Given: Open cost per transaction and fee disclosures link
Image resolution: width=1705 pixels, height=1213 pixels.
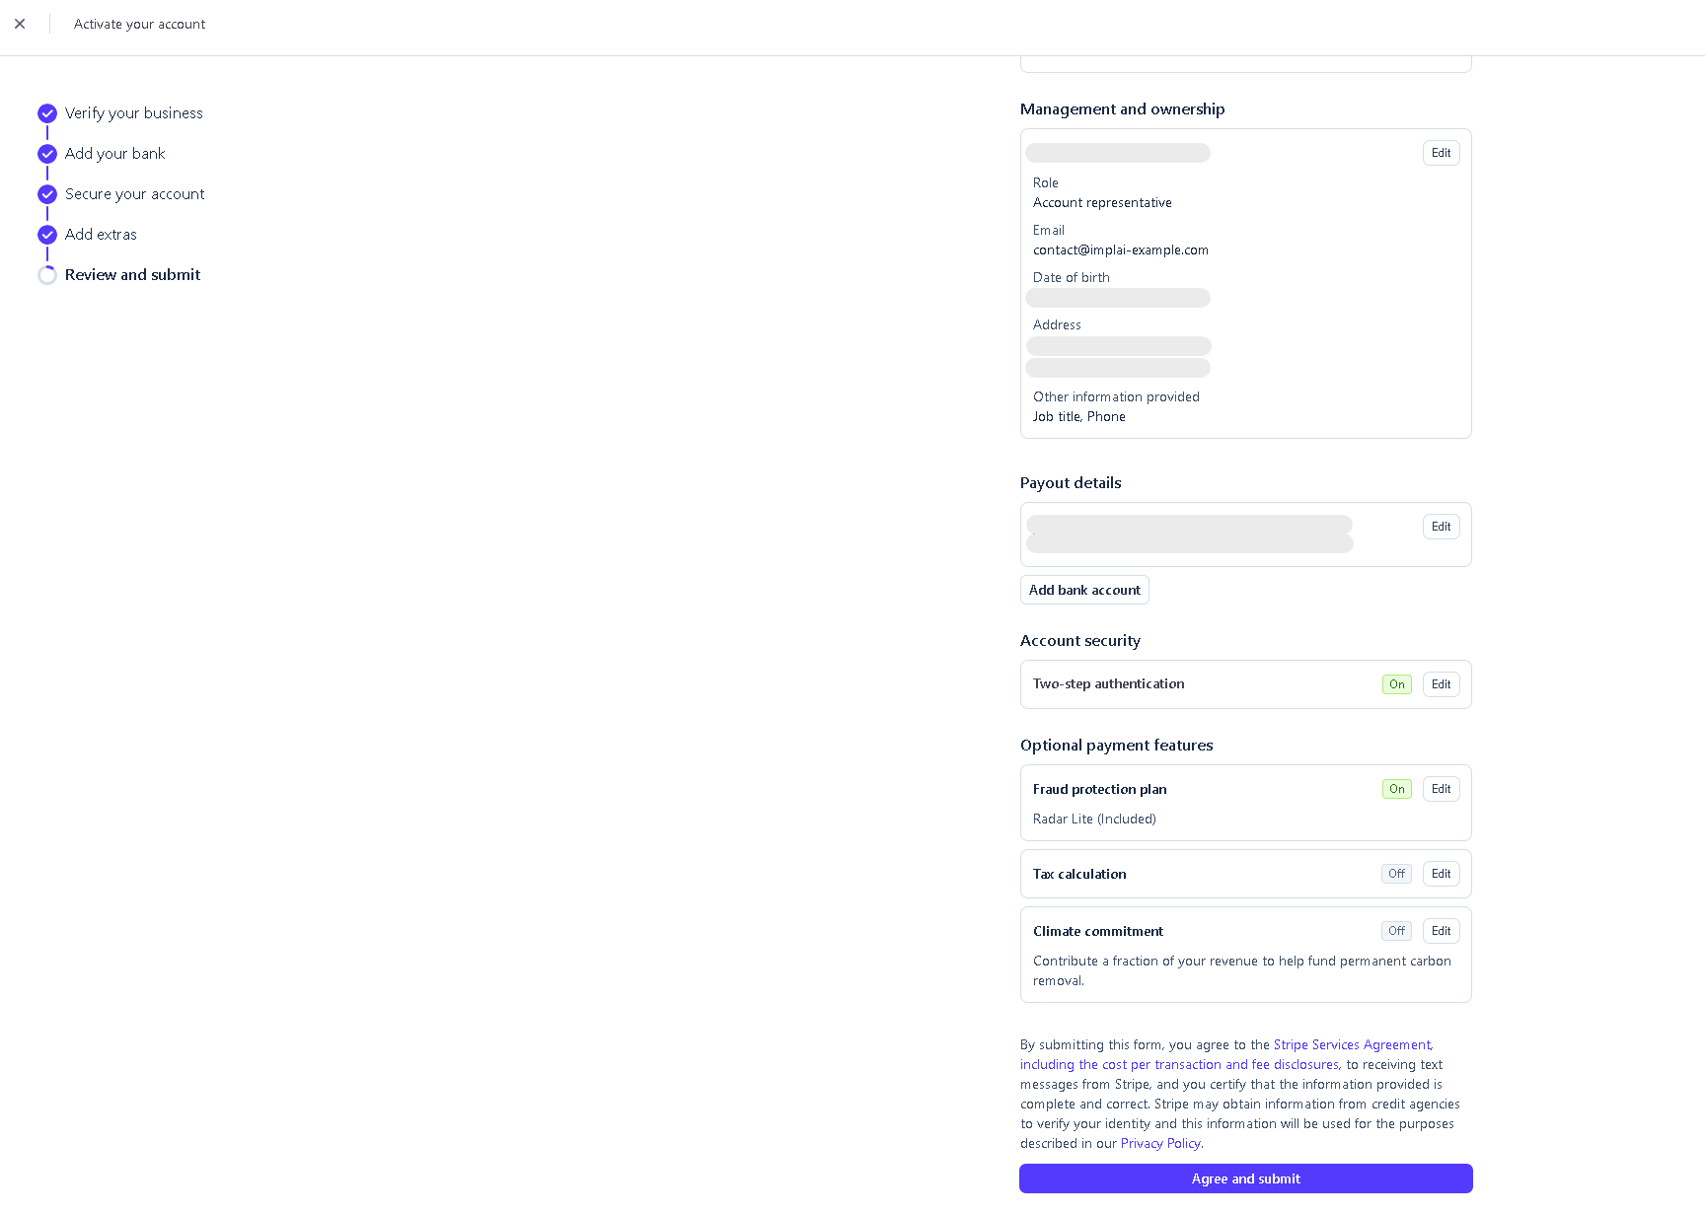Looking at the screenshot, I should point(1179,1065).
